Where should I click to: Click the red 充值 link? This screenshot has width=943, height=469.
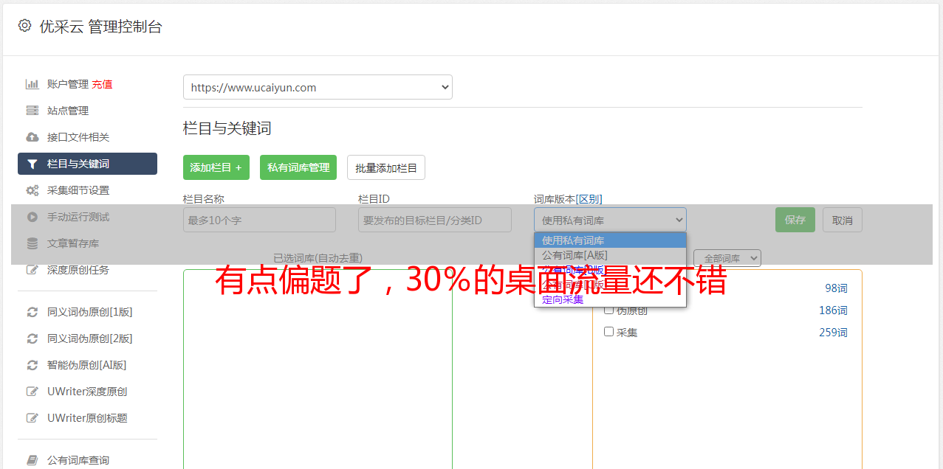[x=102, y=84]
